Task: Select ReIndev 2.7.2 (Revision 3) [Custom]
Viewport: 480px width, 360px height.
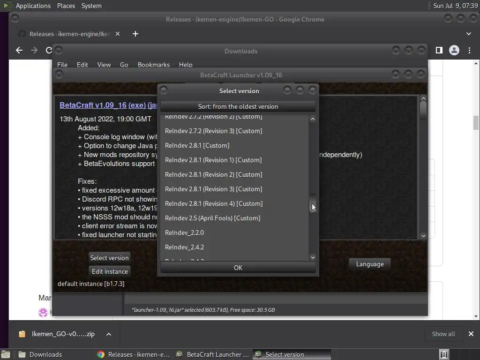Action: click(234, 131)
